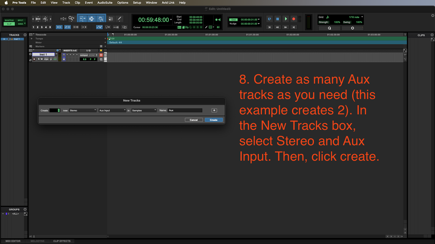Toggle Grid edit mode
Viewport: 435px width, 244px height.
[x=20, y=24]
